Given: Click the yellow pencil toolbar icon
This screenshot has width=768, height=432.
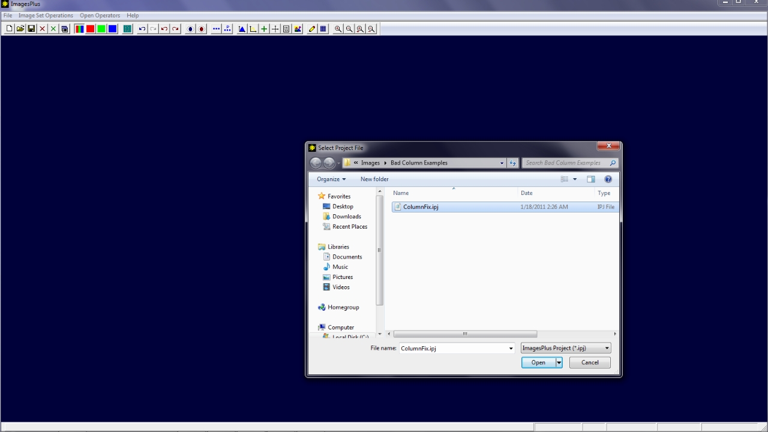Looking at the screenshot, I should [312, 29].
